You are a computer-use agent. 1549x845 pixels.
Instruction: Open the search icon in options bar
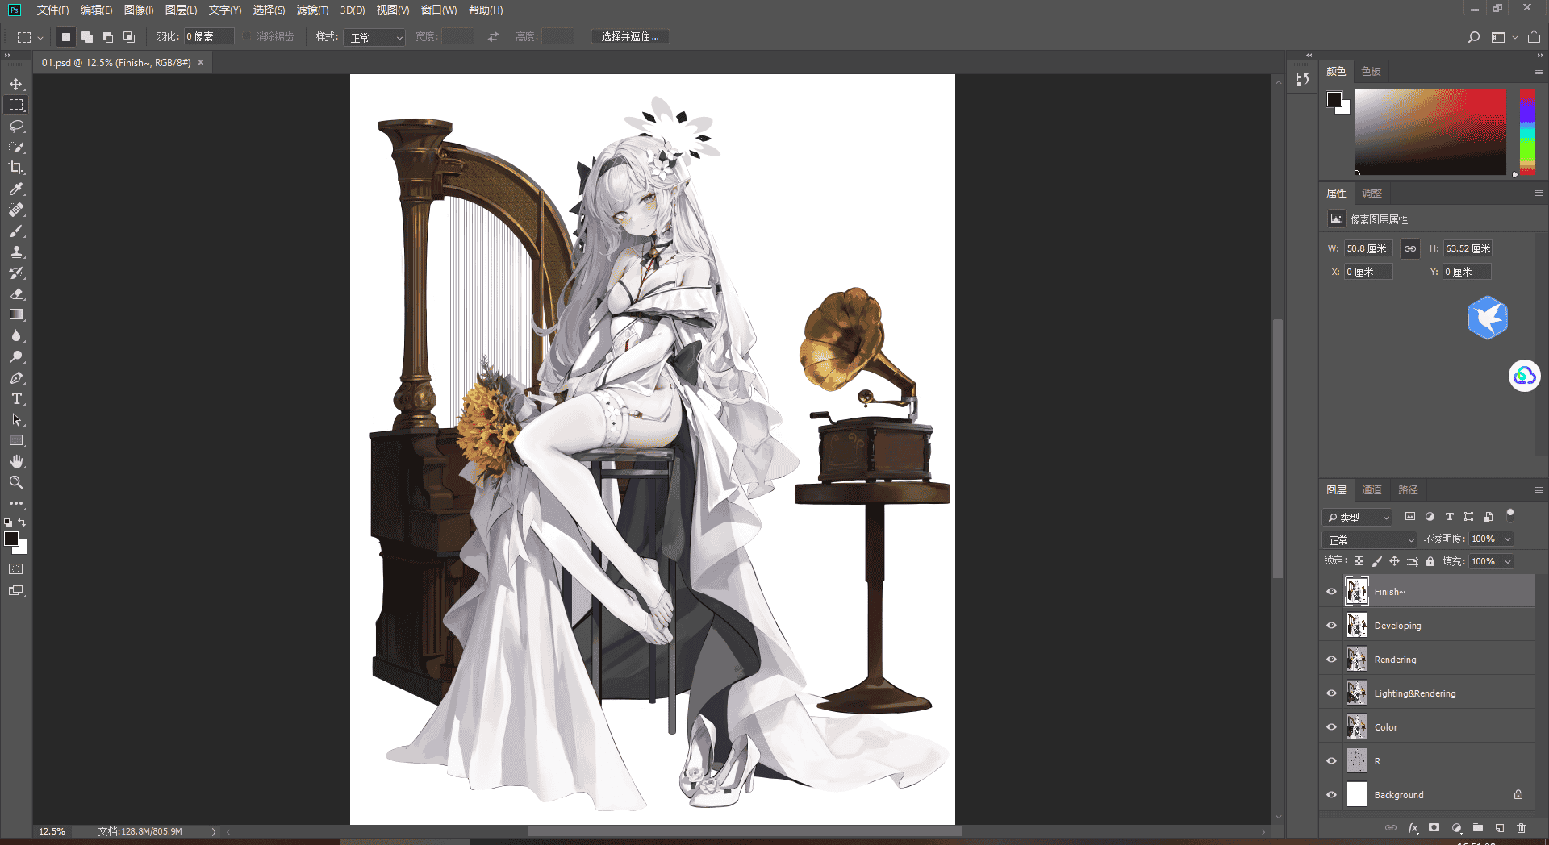tap(1474, 37)
